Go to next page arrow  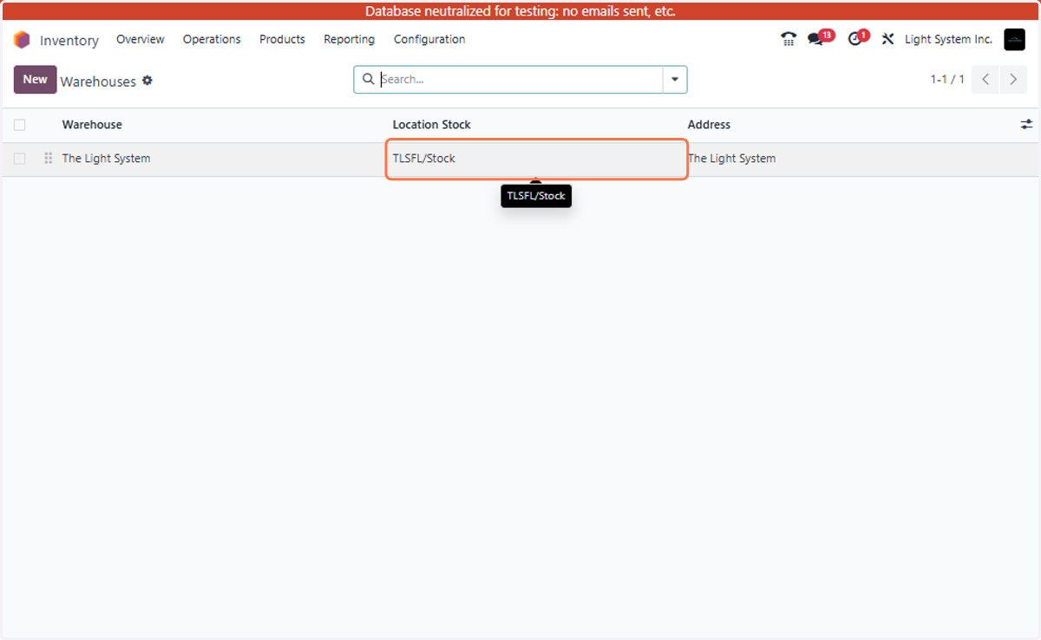coord(1013,79)
